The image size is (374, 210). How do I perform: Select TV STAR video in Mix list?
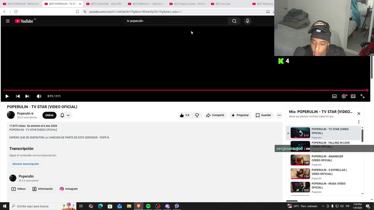coord(323,133)
